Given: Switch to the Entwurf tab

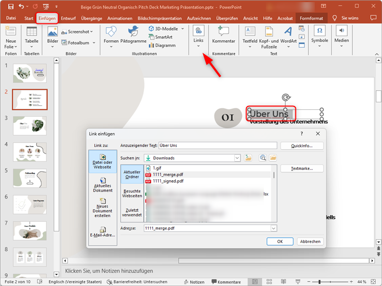Looking at the screenshot, I should click(68, 18).
